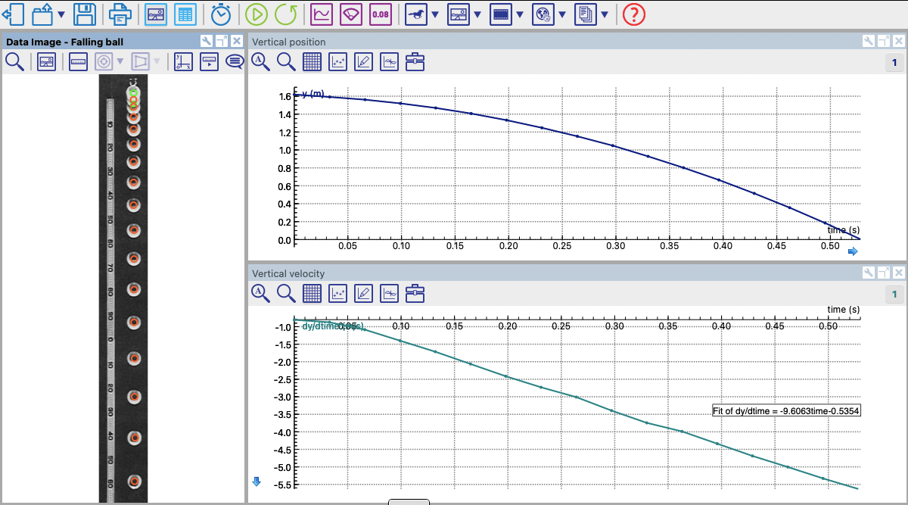Toggle the data table pane button
Viewport: 908px width, 505px height.
tap(185, 14)
